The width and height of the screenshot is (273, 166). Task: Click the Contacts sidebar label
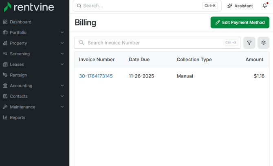tap(19, 96)
